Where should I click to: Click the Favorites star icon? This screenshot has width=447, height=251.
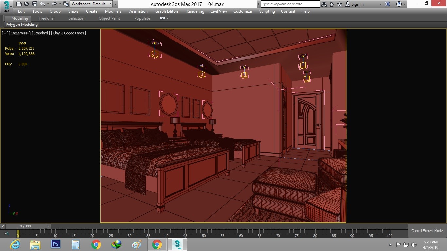(339, 4)
